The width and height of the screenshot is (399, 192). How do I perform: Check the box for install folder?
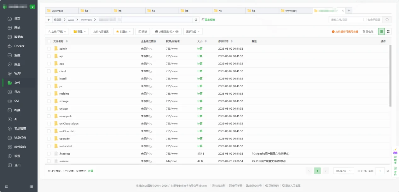click(49, 79)
